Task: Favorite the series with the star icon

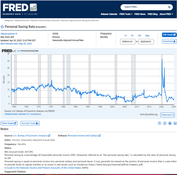Action: pos(2,27)
